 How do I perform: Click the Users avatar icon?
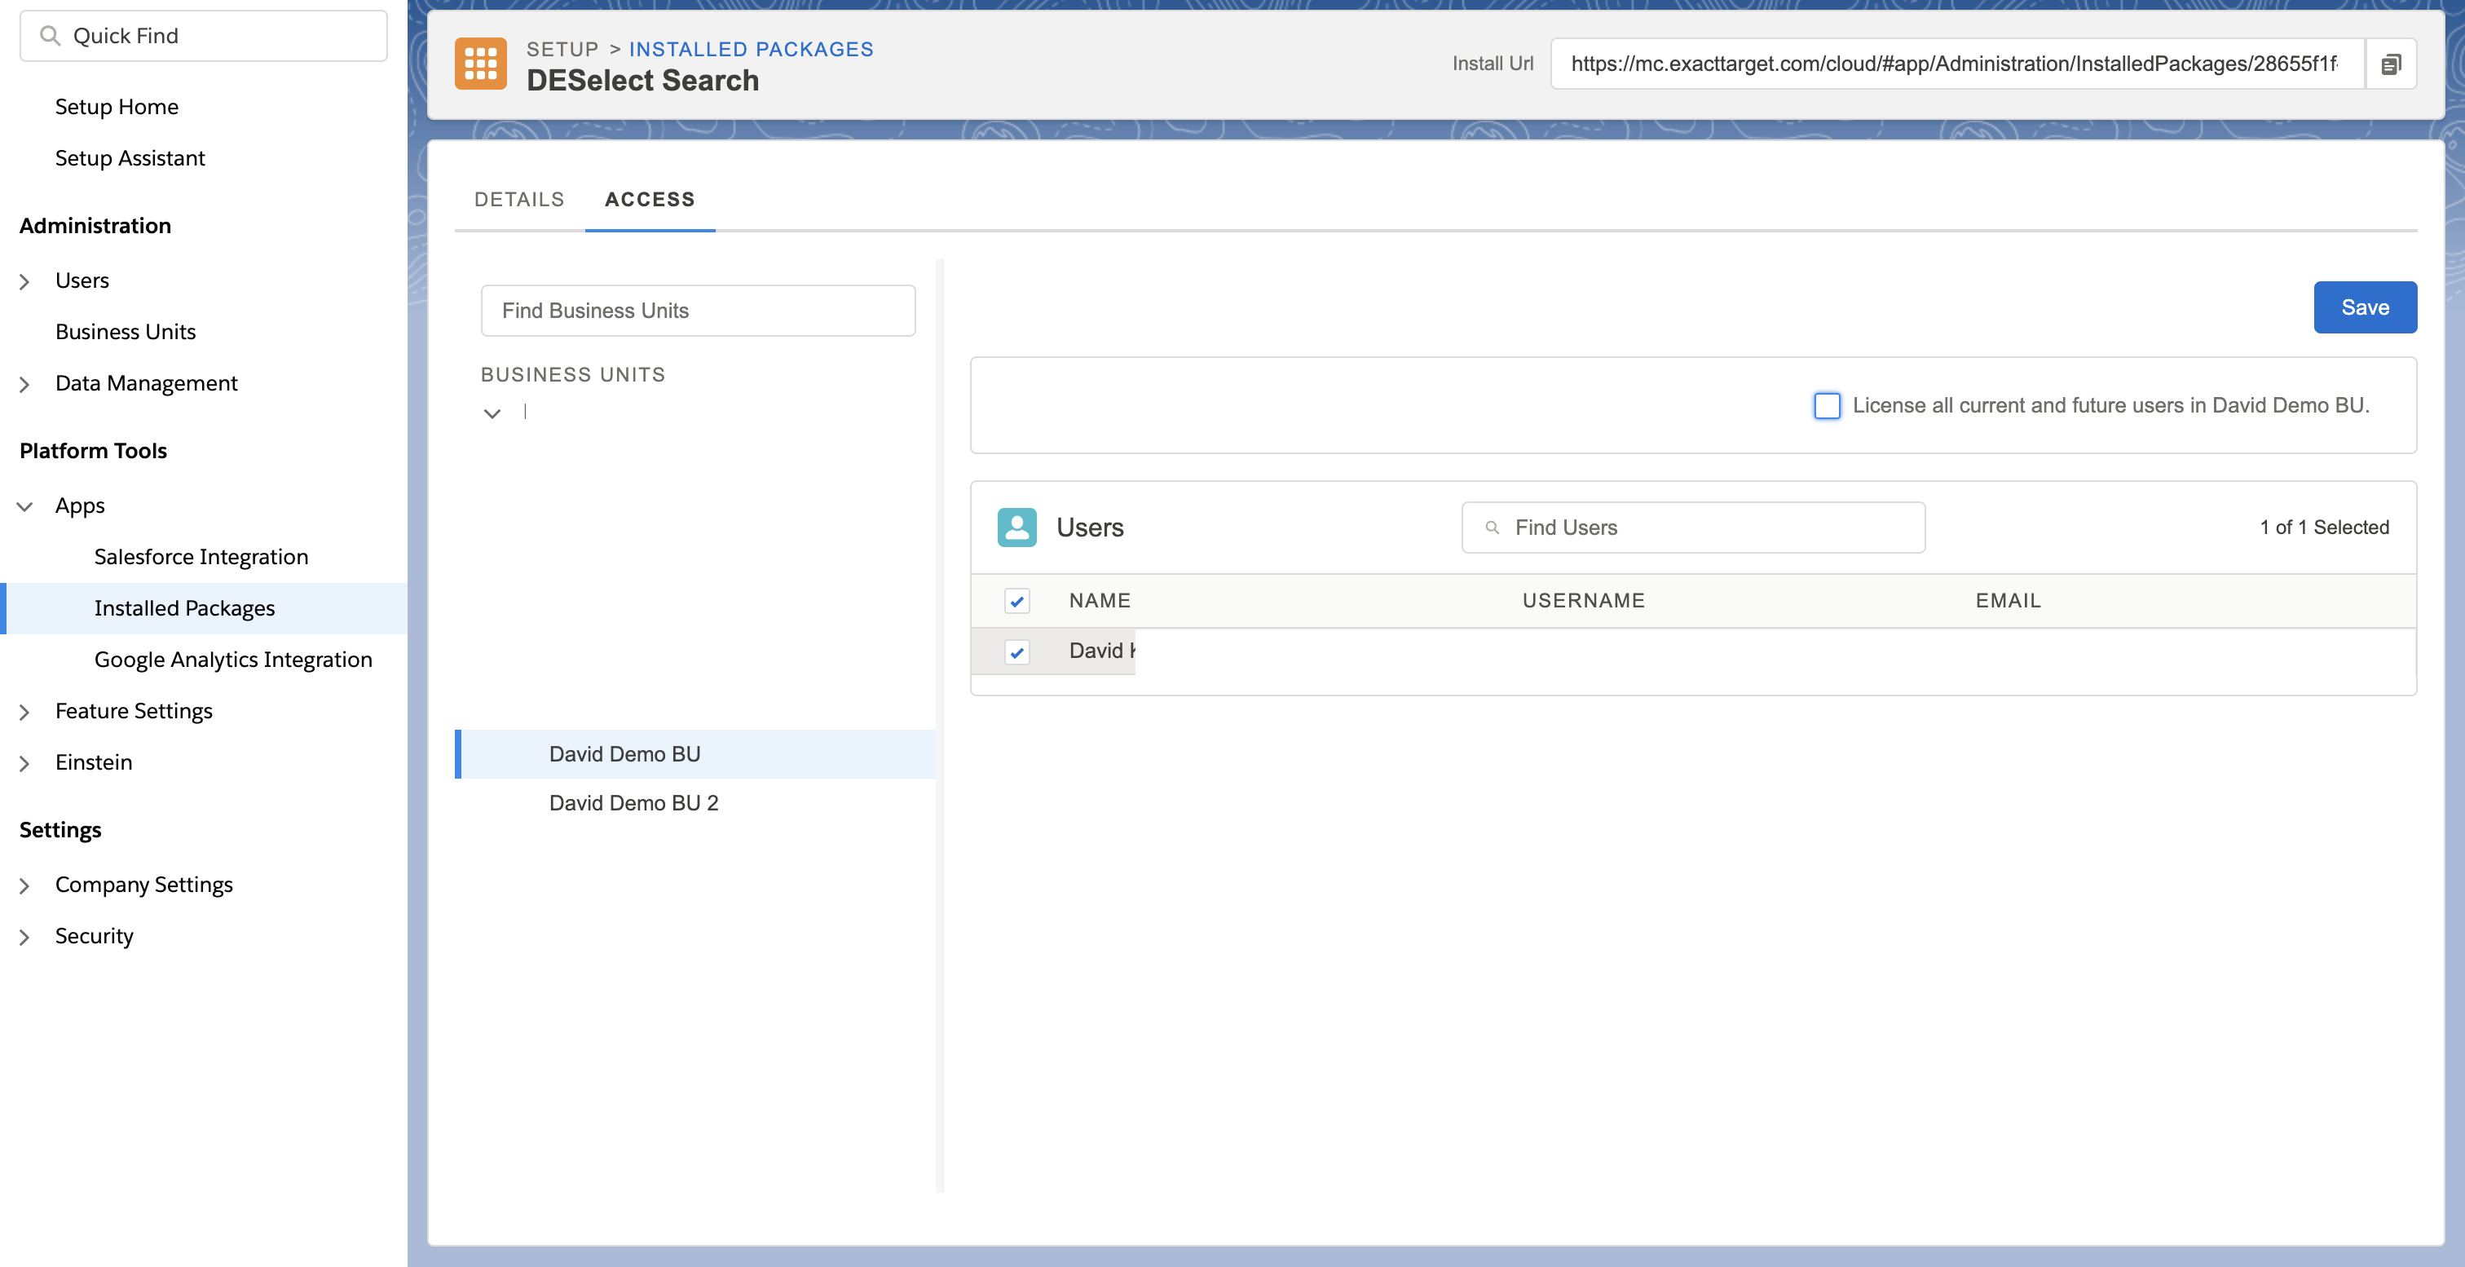point(1016,528)
